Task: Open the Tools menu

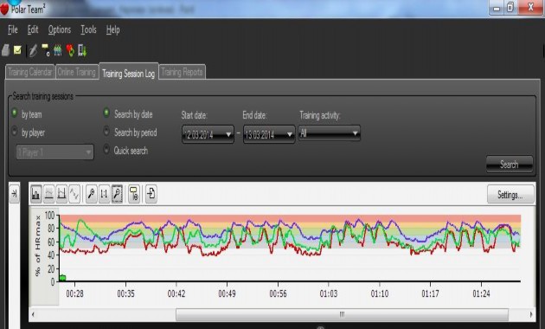Action: tap(88, 29)
